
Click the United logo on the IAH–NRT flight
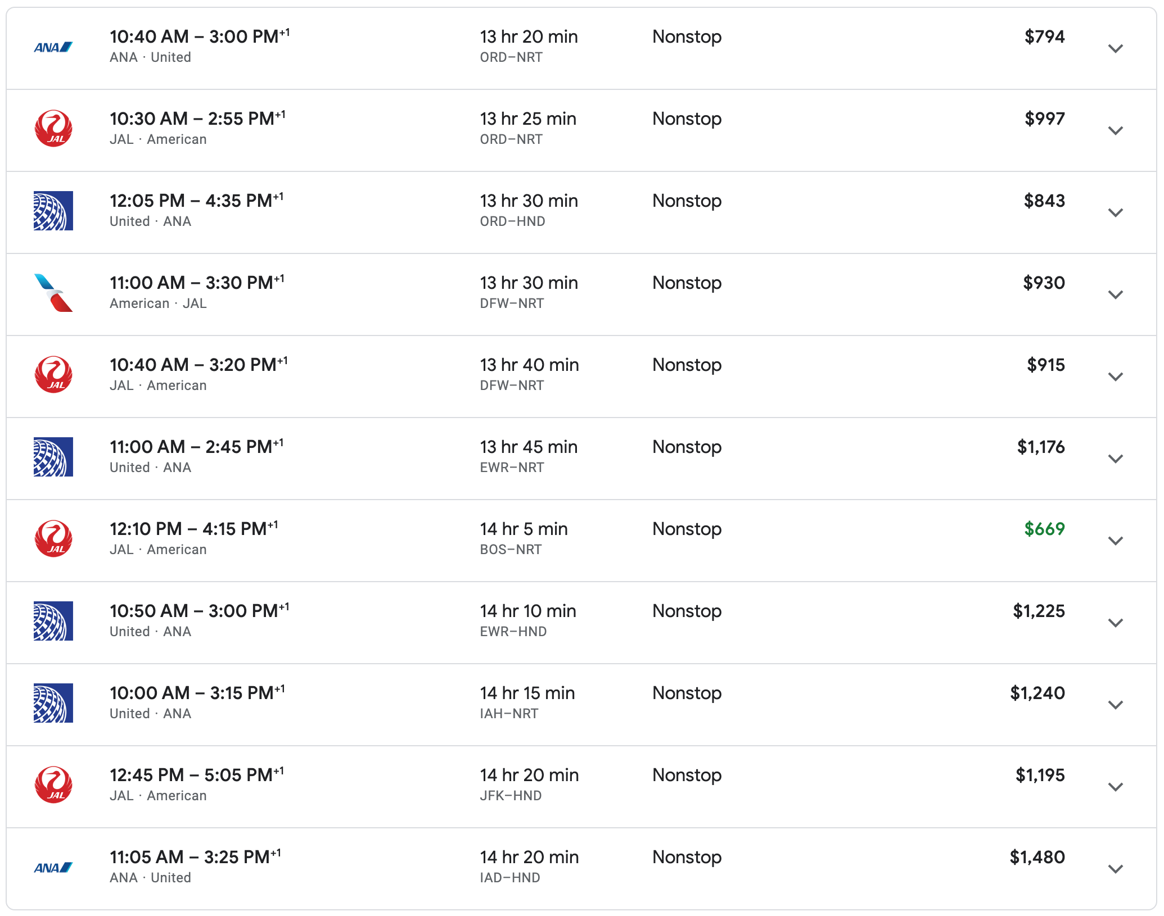[53, 703]
